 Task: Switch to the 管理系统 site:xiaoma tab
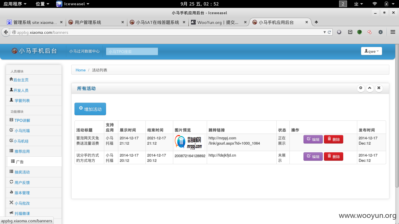(x=35, y=22)
